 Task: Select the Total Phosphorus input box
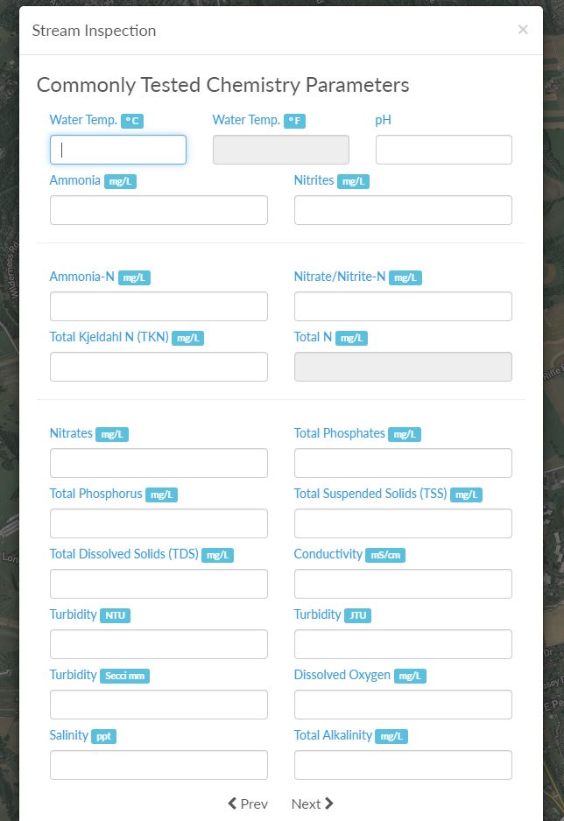coord(159,523)
